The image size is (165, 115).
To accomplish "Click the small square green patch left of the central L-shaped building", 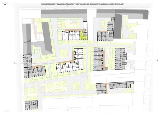I will (x=63, y=53).
